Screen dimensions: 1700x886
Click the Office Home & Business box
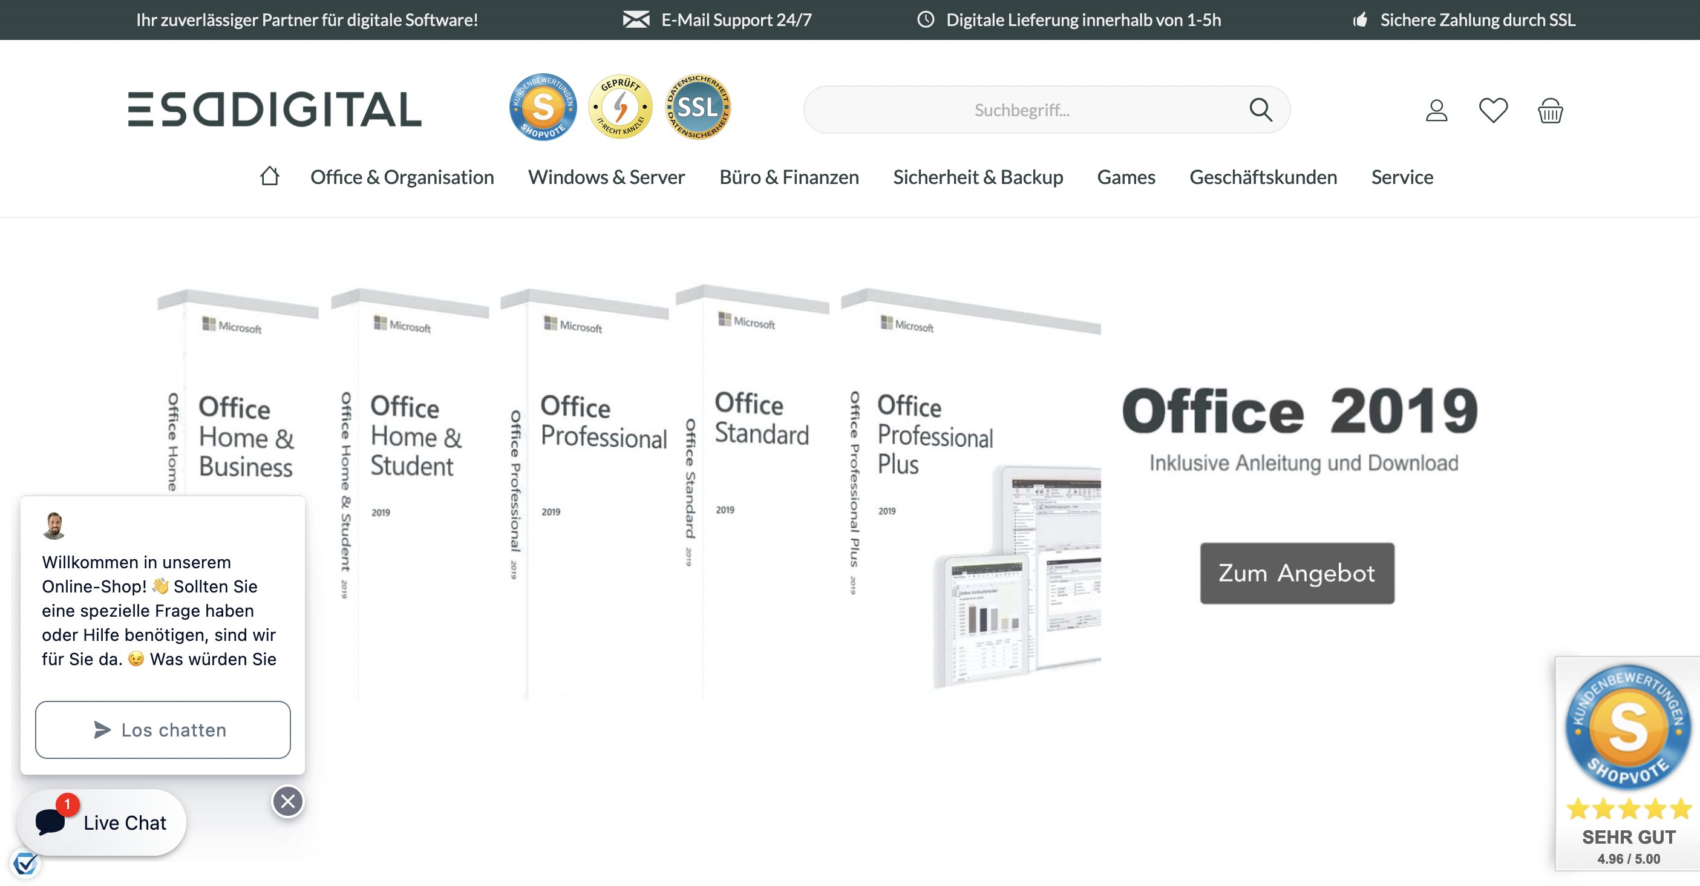[239, 393]
